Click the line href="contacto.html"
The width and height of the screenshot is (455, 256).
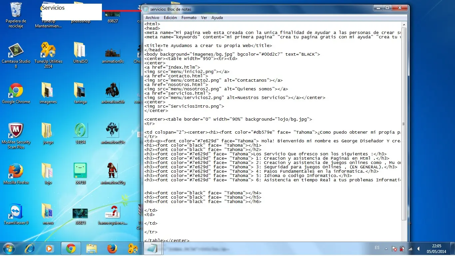pyautogui.click(x=176, y=76)
